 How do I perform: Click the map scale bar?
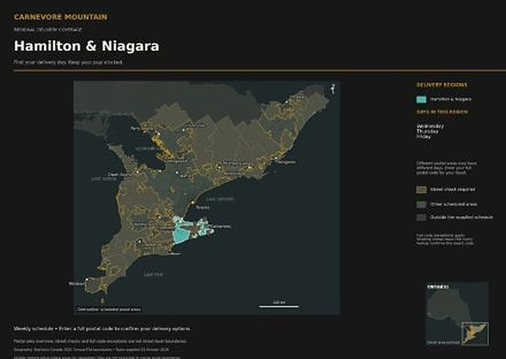(279, 306)
